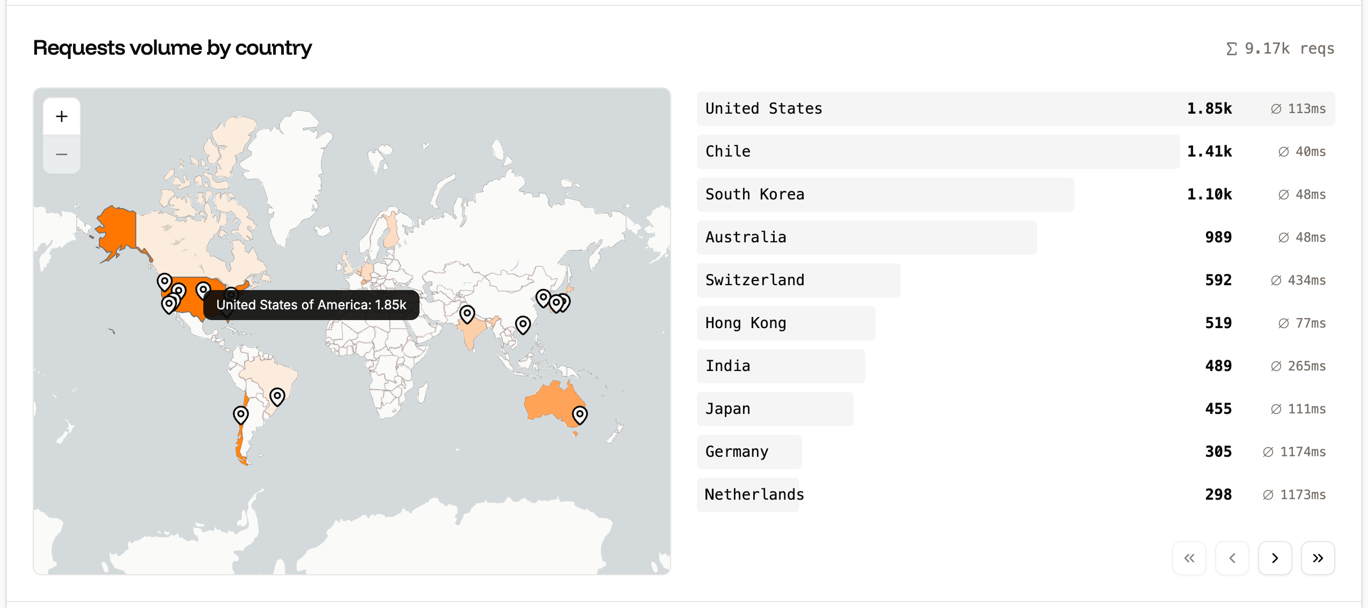Go back to the previous page

click(x=1232, y=558)
